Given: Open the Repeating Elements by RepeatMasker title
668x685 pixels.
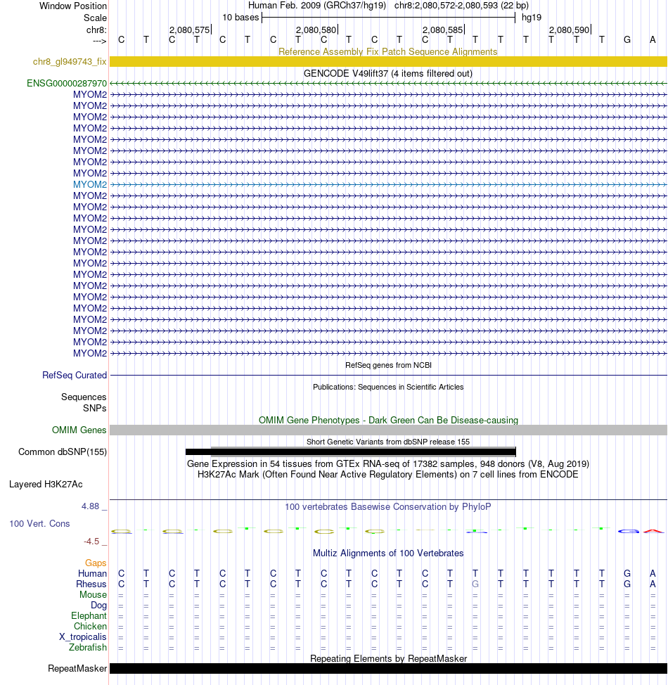Looking at the screenshot, I should point(388,658).
